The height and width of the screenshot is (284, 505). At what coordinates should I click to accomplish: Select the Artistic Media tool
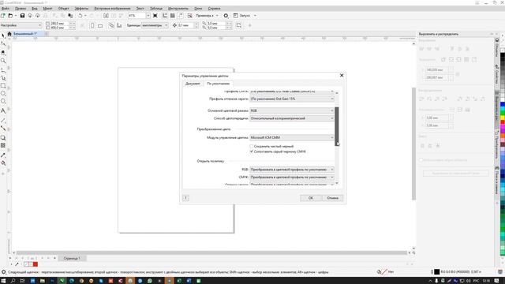(3, 78)
